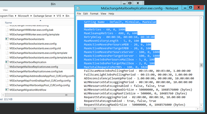Viewport: 207px width, 114px height.
Task: Select MSExchangeMailboxAssistants.exe.config.old file name
Action: [x=35, y=48]
